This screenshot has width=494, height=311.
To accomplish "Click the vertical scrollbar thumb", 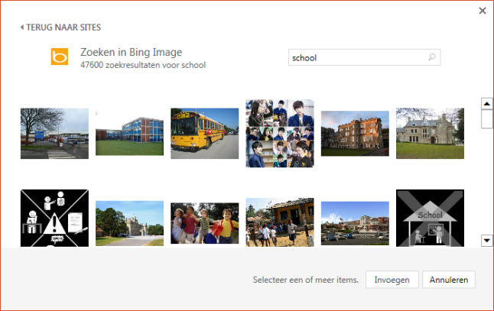I will coord(487,119).
